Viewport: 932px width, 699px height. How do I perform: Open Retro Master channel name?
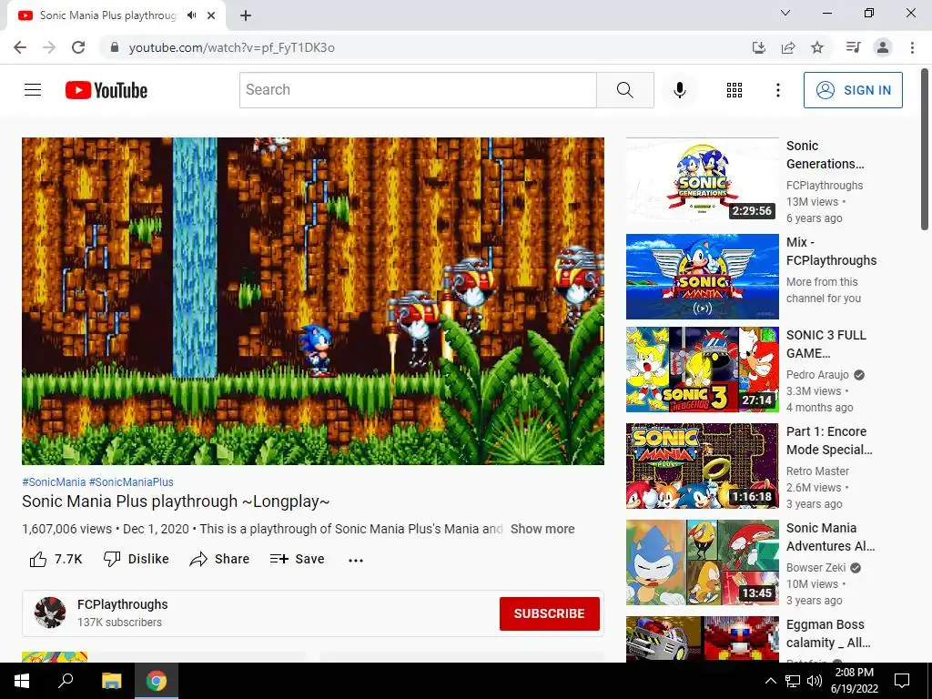(x=817, y=471)
